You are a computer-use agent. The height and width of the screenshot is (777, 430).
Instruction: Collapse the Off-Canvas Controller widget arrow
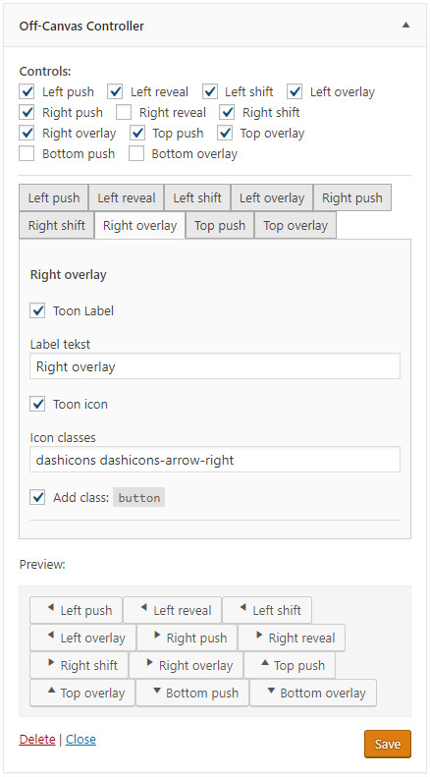click(x=405, y=25)
